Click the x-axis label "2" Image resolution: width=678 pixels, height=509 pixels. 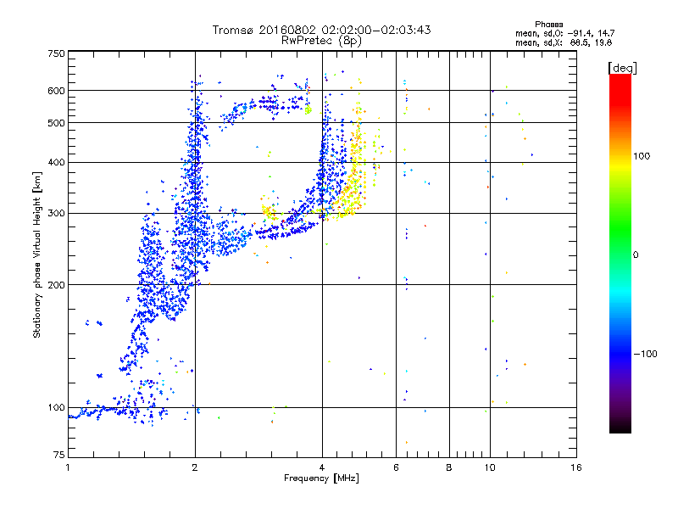[195, 467]
